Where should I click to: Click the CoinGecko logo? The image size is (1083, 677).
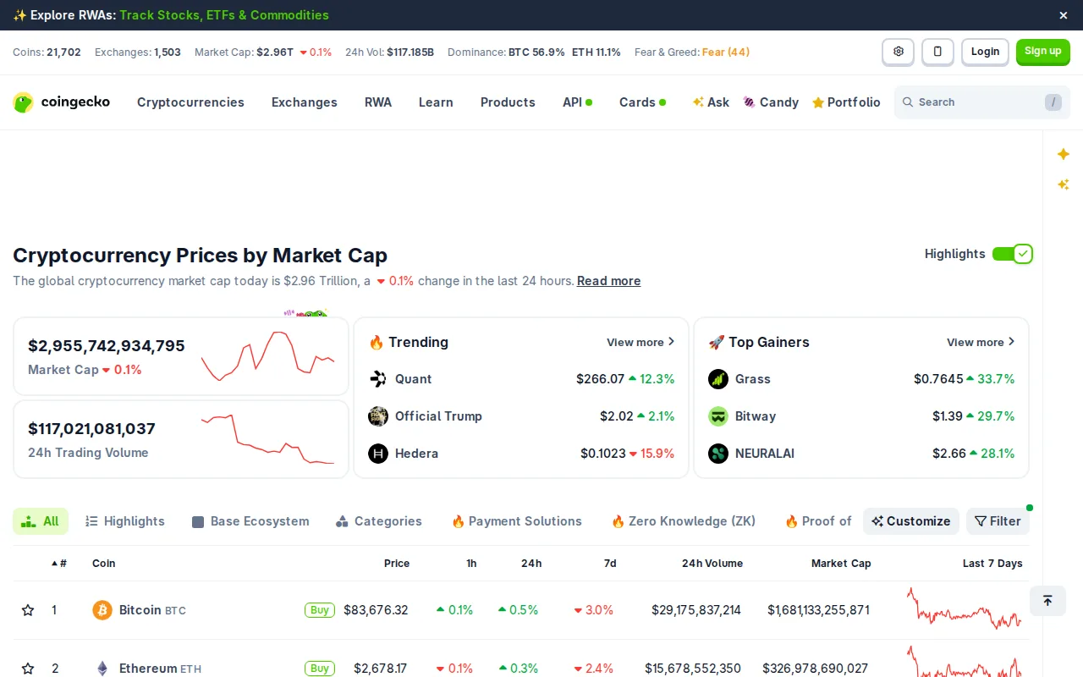click(x=62, y=102)
